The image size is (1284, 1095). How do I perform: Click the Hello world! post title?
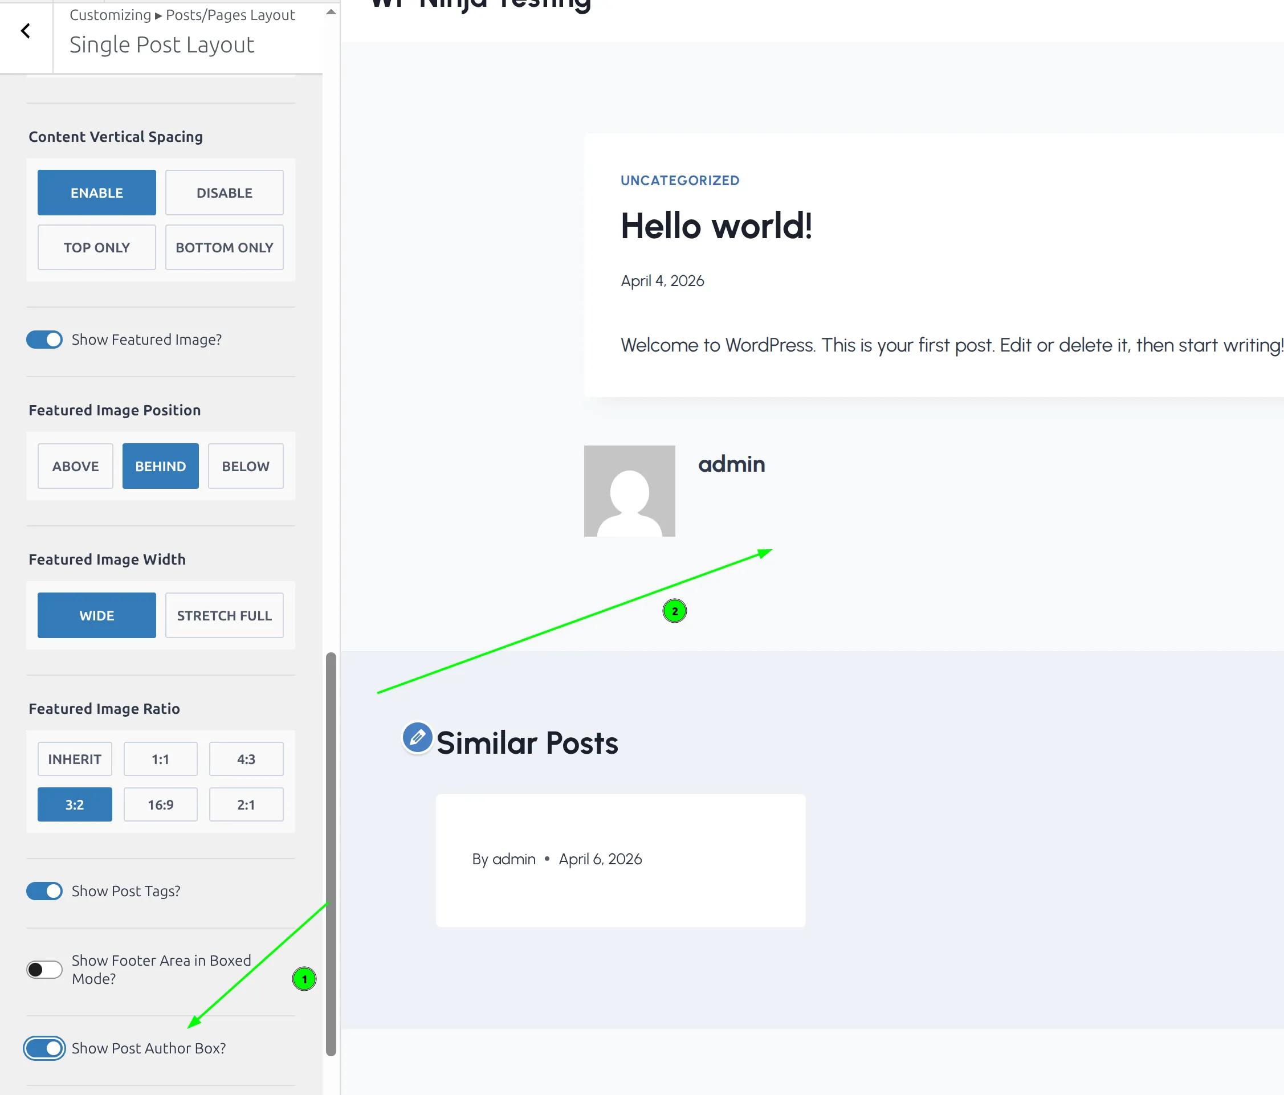click(716, 226)
